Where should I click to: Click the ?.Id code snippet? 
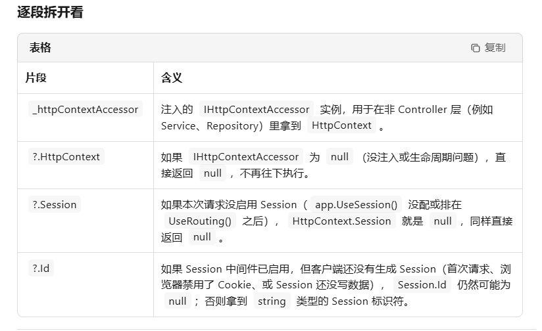click(x=41, y=268)
